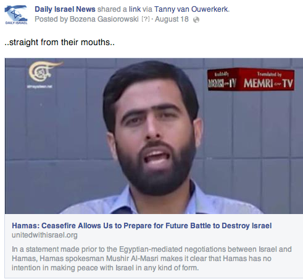Screen dimensions: 303x279
Task: Open the August 18 post timestamp
Action: click(x=172, y=19)
